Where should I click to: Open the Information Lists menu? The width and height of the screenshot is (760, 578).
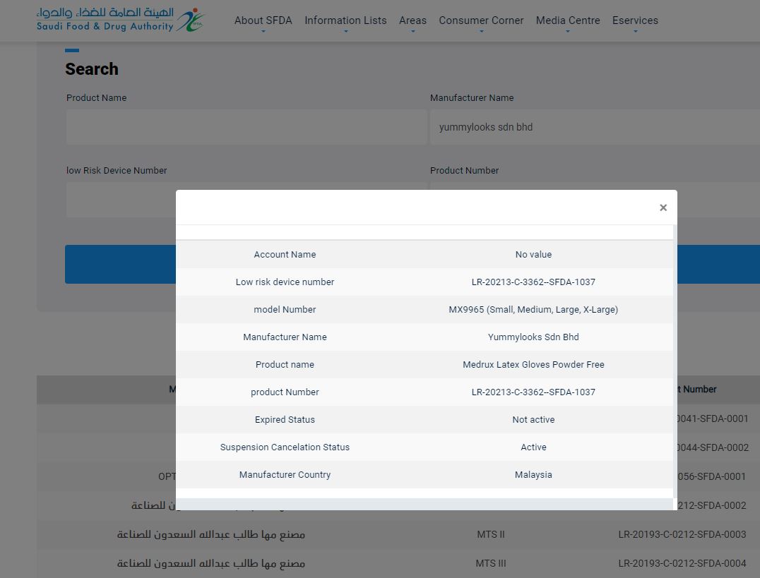345,20
